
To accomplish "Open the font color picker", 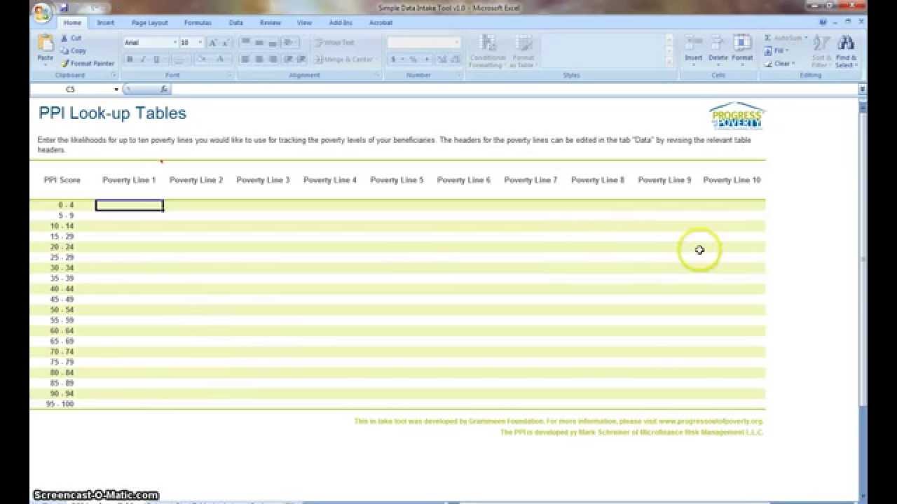I will click(x=221, y=59).
